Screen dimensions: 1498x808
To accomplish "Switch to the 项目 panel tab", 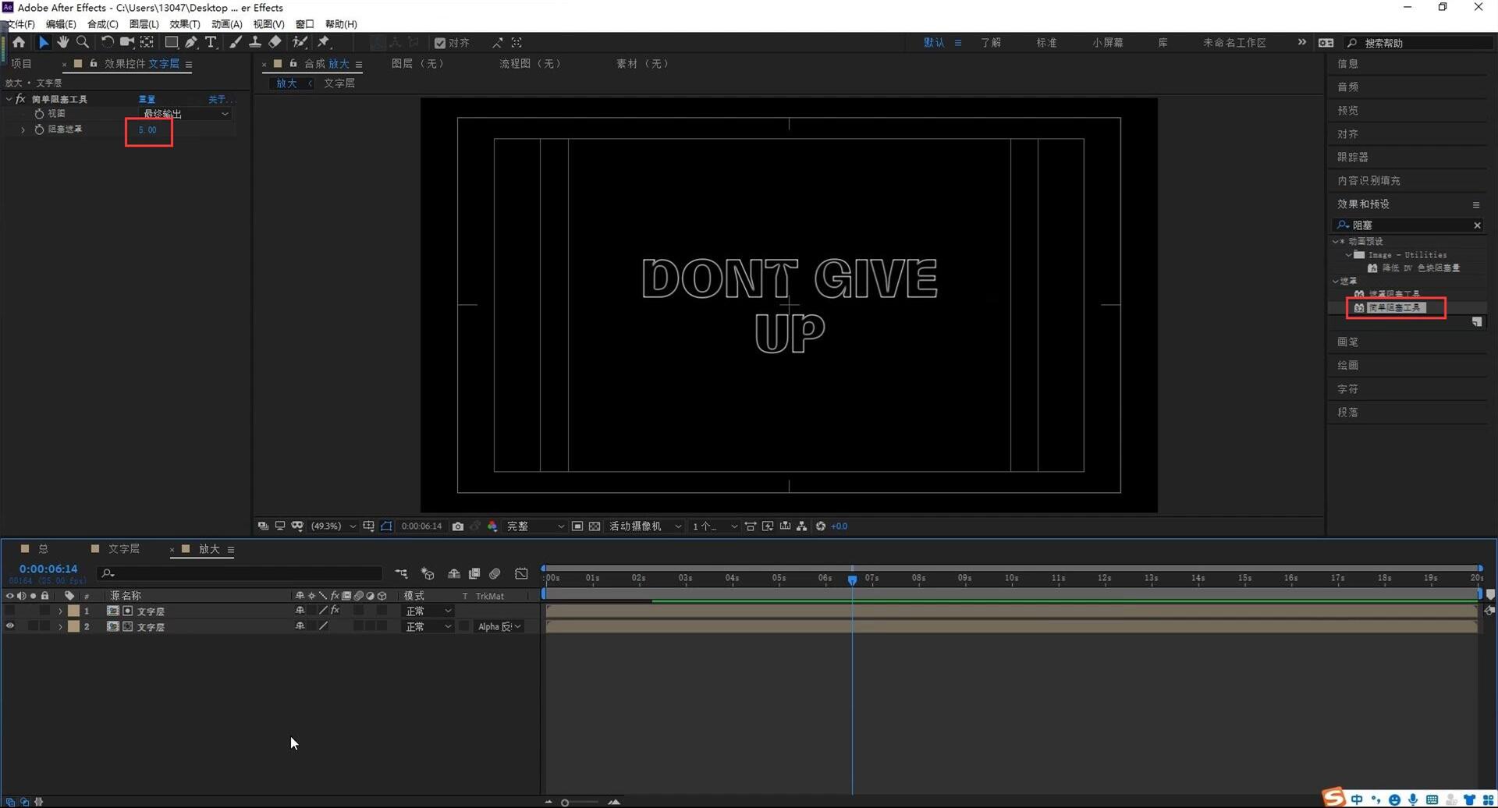I will [21, 64].
